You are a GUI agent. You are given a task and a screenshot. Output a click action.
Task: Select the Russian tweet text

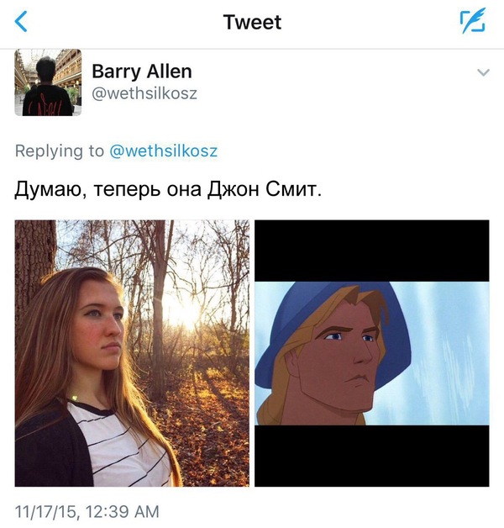pyautogui.click(x=168, y=189)
